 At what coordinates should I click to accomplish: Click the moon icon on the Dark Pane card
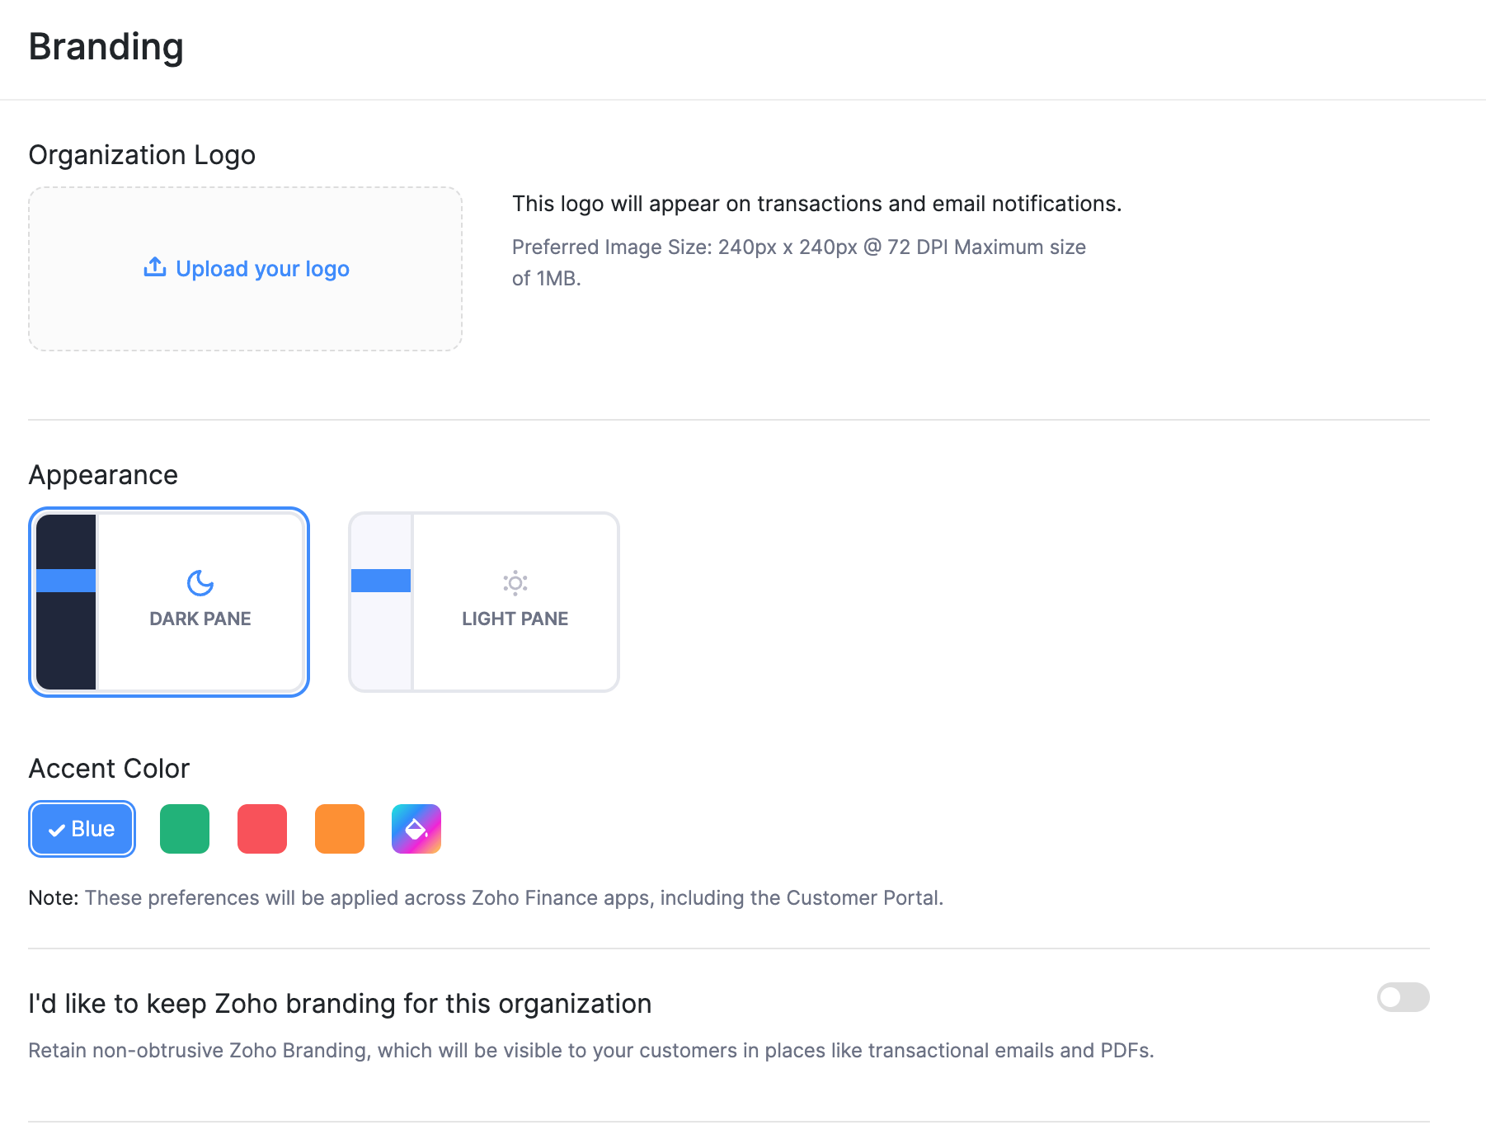click(x=199, y=582)
